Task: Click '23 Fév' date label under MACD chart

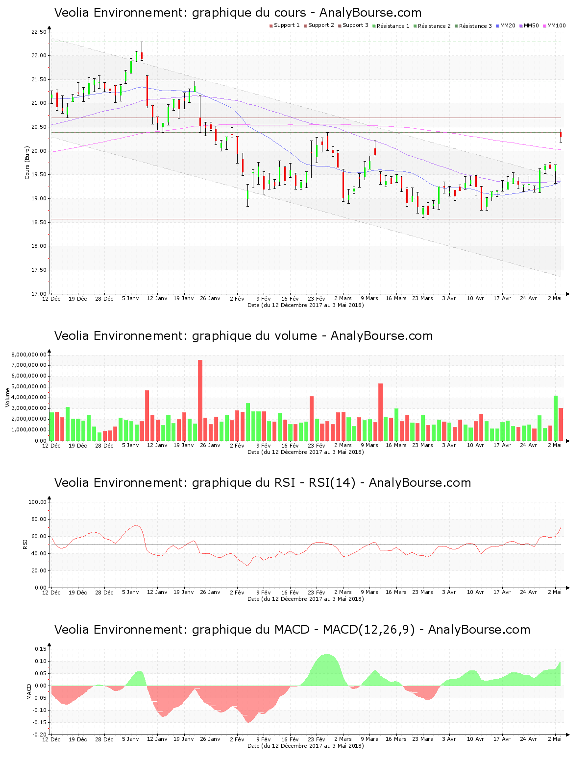Action: click(317, 739)
